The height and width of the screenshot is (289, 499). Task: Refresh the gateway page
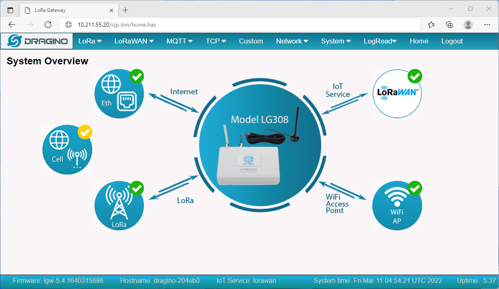point(48,25)
